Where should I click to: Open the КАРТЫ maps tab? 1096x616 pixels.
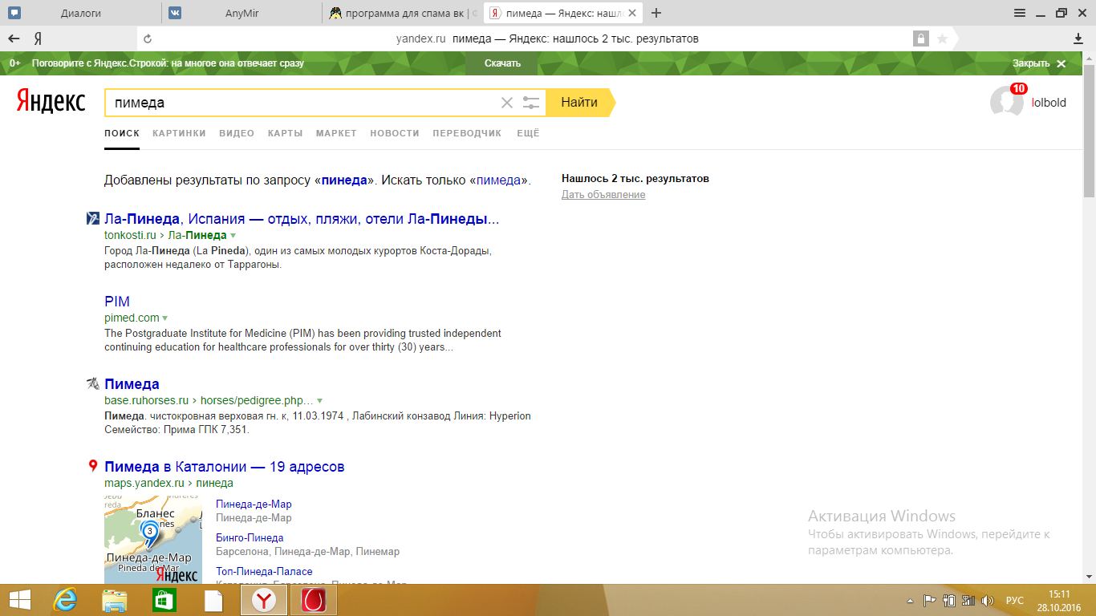(x=285, y=133)
